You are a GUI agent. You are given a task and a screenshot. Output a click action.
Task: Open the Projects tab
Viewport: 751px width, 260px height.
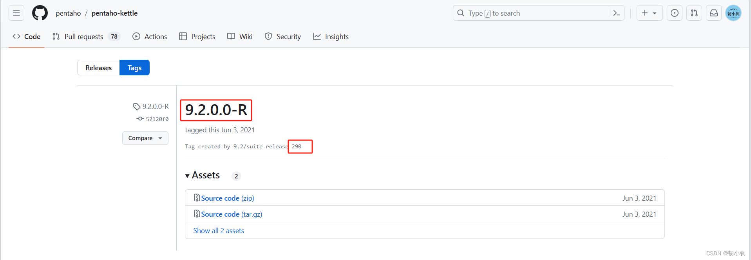[x=197, y=36]
